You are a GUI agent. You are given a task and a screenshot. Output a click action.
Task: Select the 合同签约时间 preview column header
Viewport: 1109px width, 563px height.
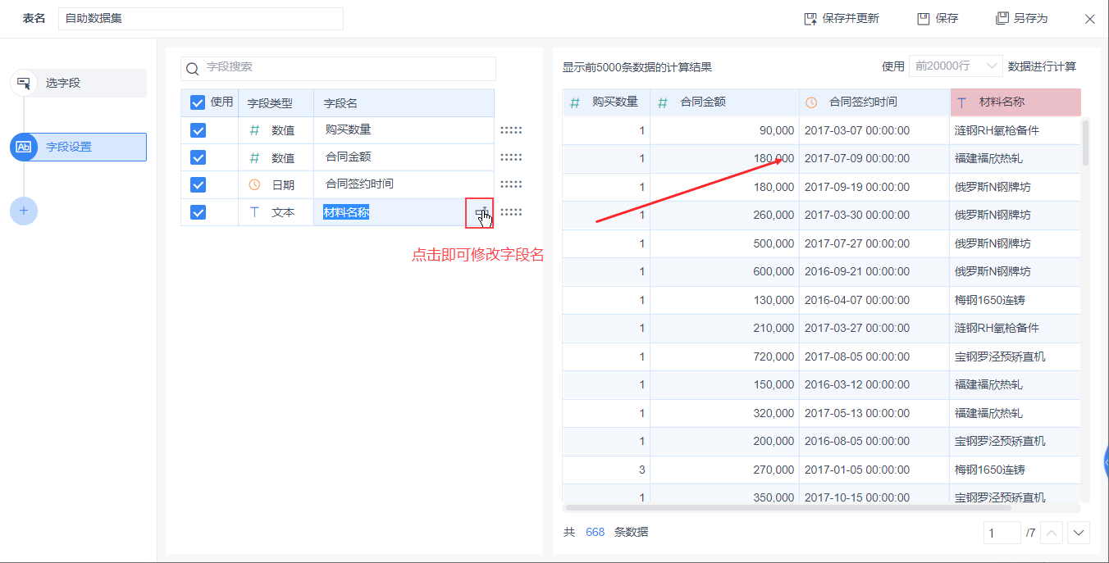(874, 102)
